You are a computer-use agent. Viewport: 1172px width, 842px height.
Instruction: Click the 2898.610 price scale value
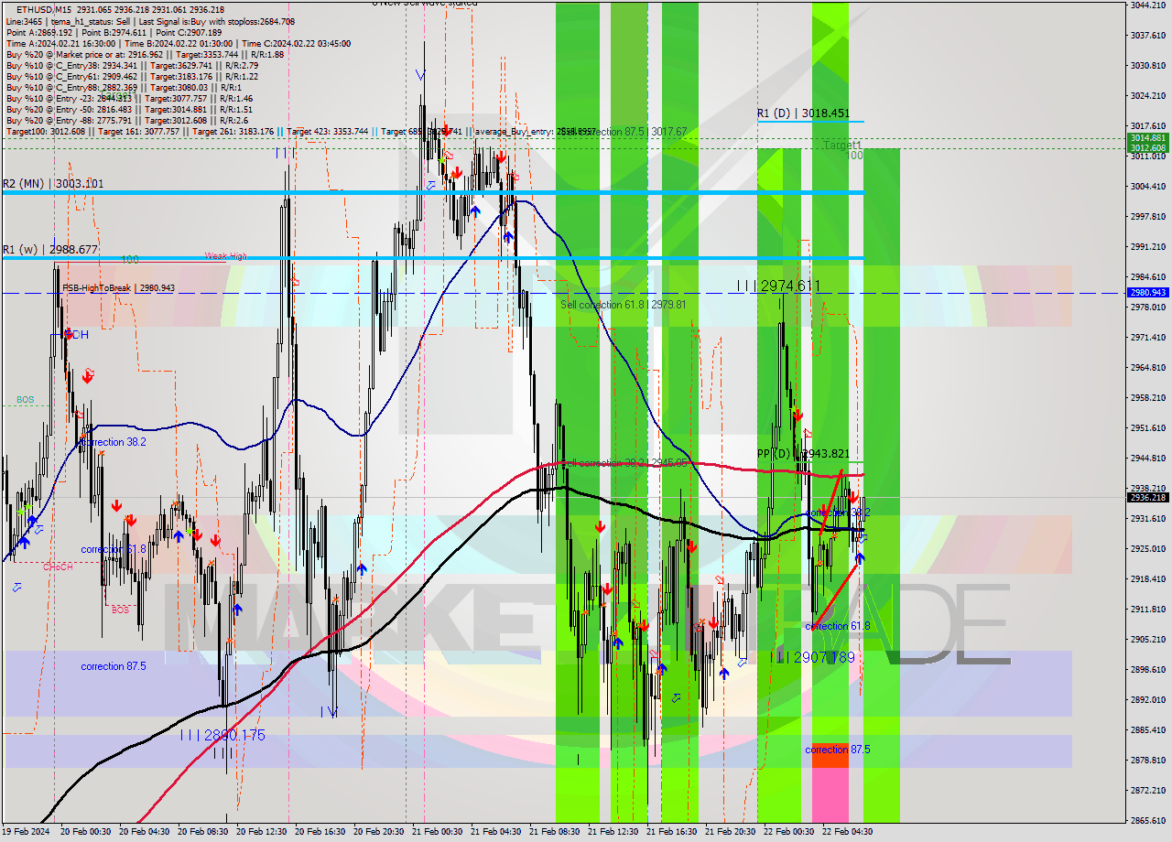pos(1148,670)
